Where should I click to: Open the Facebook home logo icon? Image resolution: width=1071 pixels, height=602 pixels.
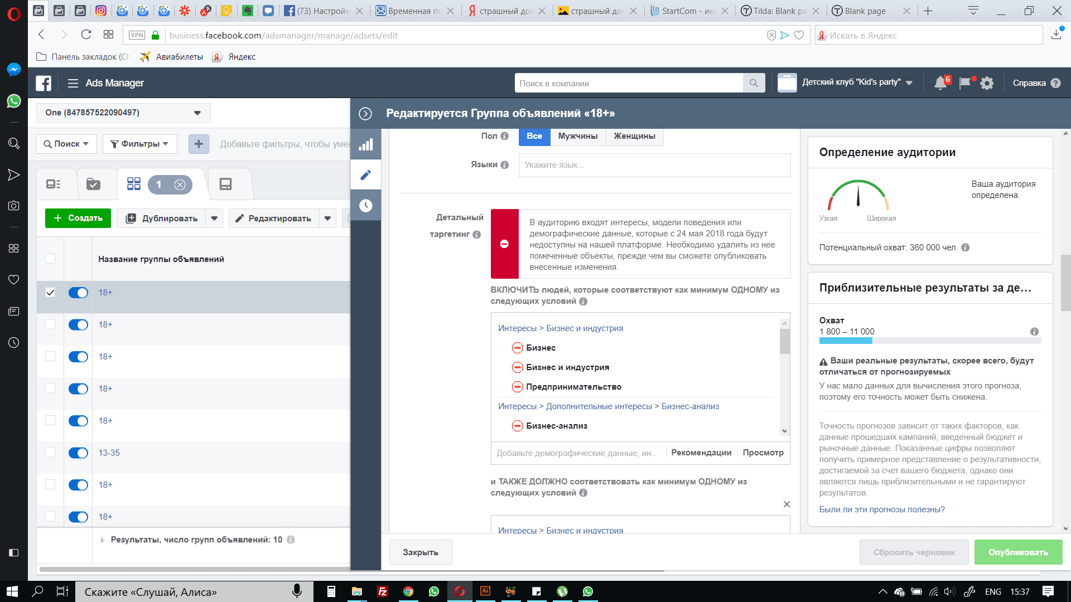tap(44, 83)
